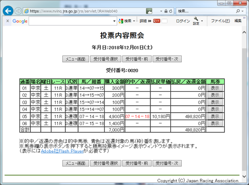Click the Google logo on toolbar
This screenshot has height=185, width=249.
(x=20, y=21)
